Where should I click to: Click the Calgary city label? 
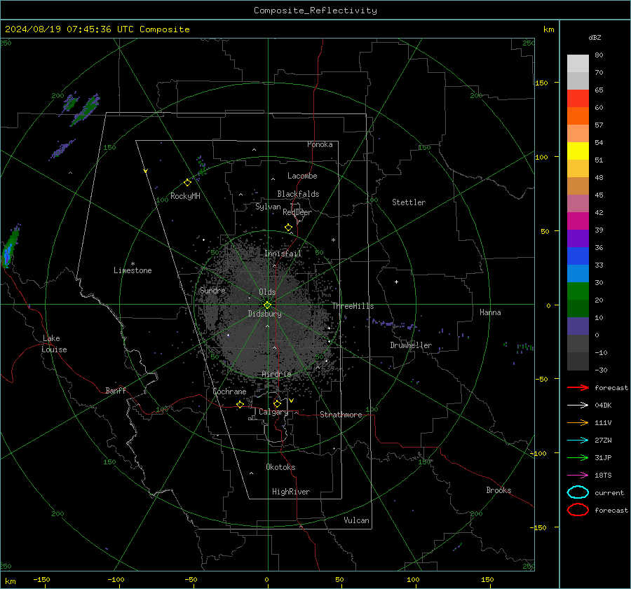[273, 412]
